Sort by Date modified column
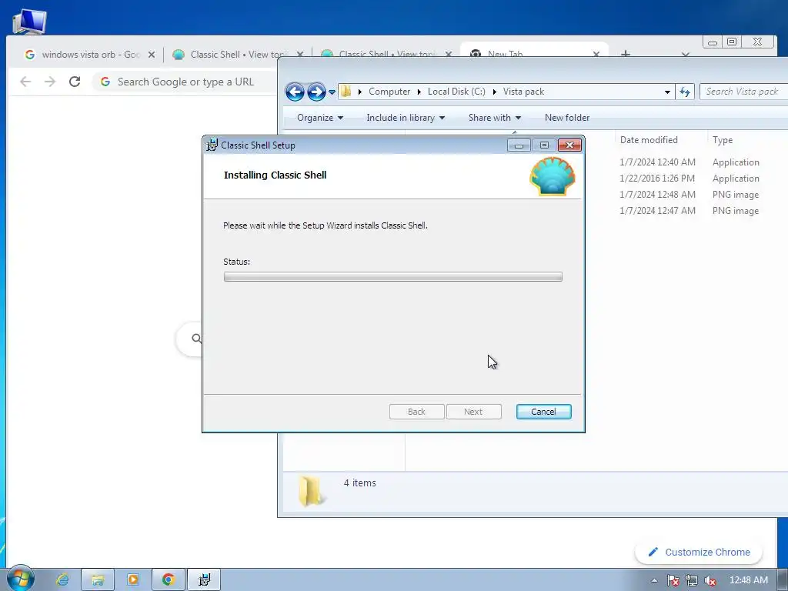Screen dimensions: 788x591 tap(649, 140)
